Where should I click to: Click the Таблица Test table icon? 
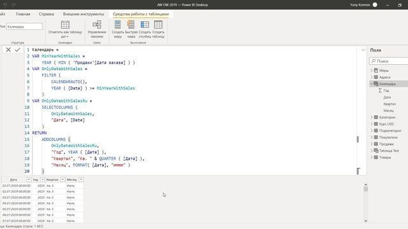tap(376, 151)
